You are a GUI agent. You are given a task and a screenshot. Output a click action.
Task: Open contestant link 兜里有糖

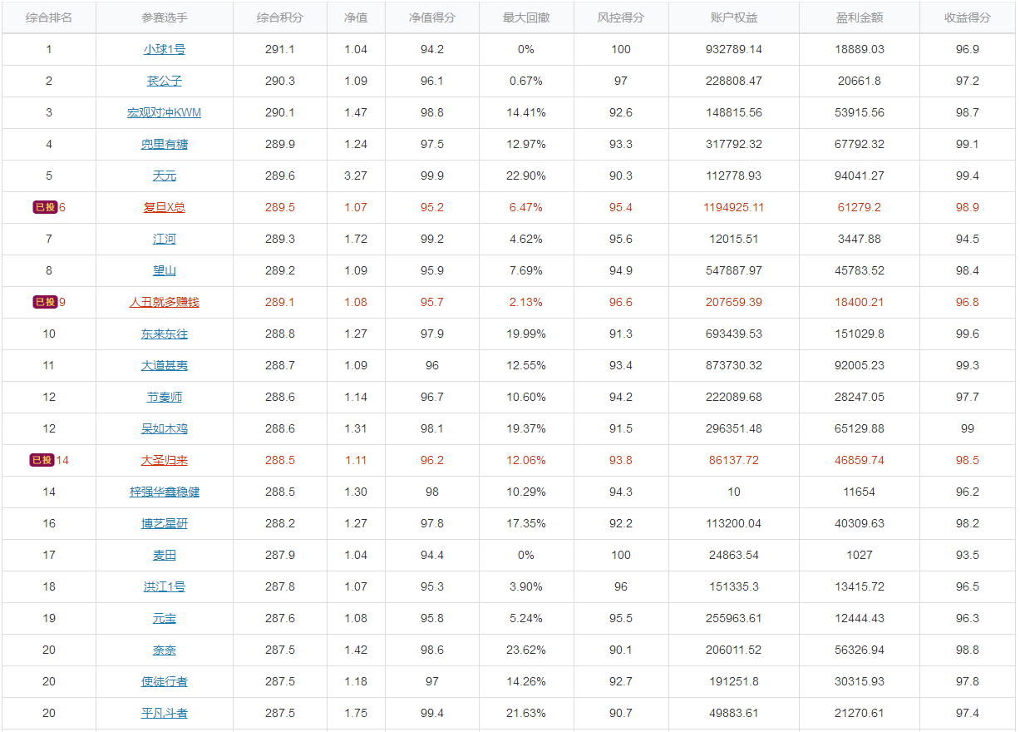164,144
